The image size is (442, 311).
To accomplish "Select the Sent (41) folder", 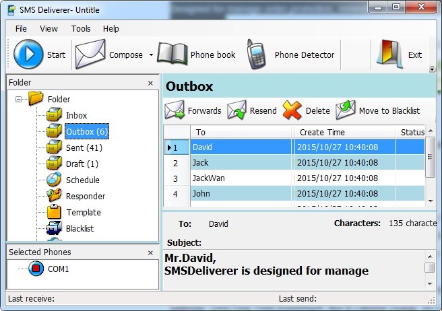I will (84, 147).
